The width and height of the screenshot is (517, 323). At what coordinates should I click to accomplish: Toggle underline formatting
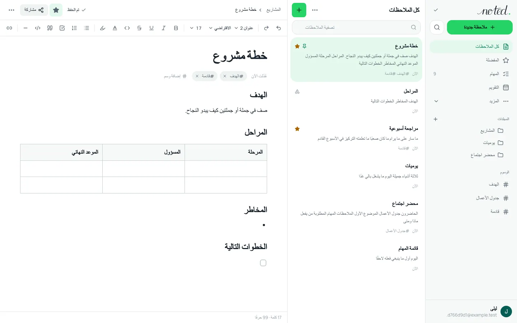coord(152,28)
